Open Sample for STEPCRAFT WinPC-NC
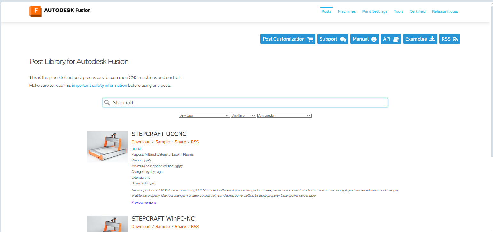This screenshot has height=232, width=493. [163, 227]
